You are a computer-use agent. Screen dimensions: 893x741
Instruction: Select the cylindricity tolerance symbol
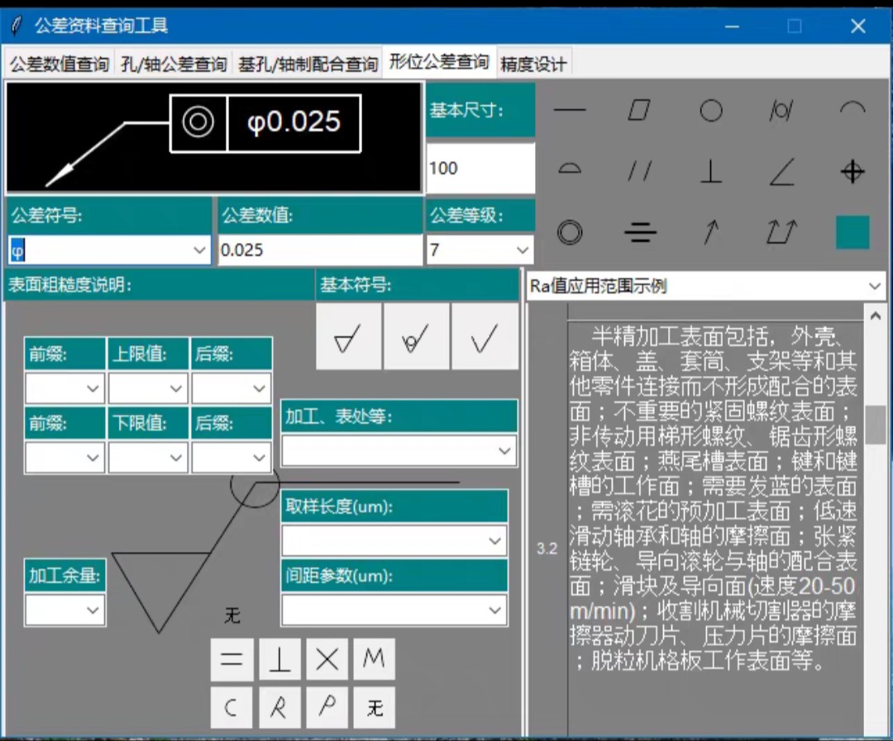click(781, 110)
